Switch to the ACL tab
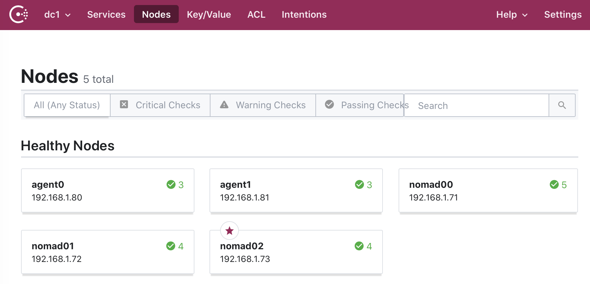 click(256, 14)
